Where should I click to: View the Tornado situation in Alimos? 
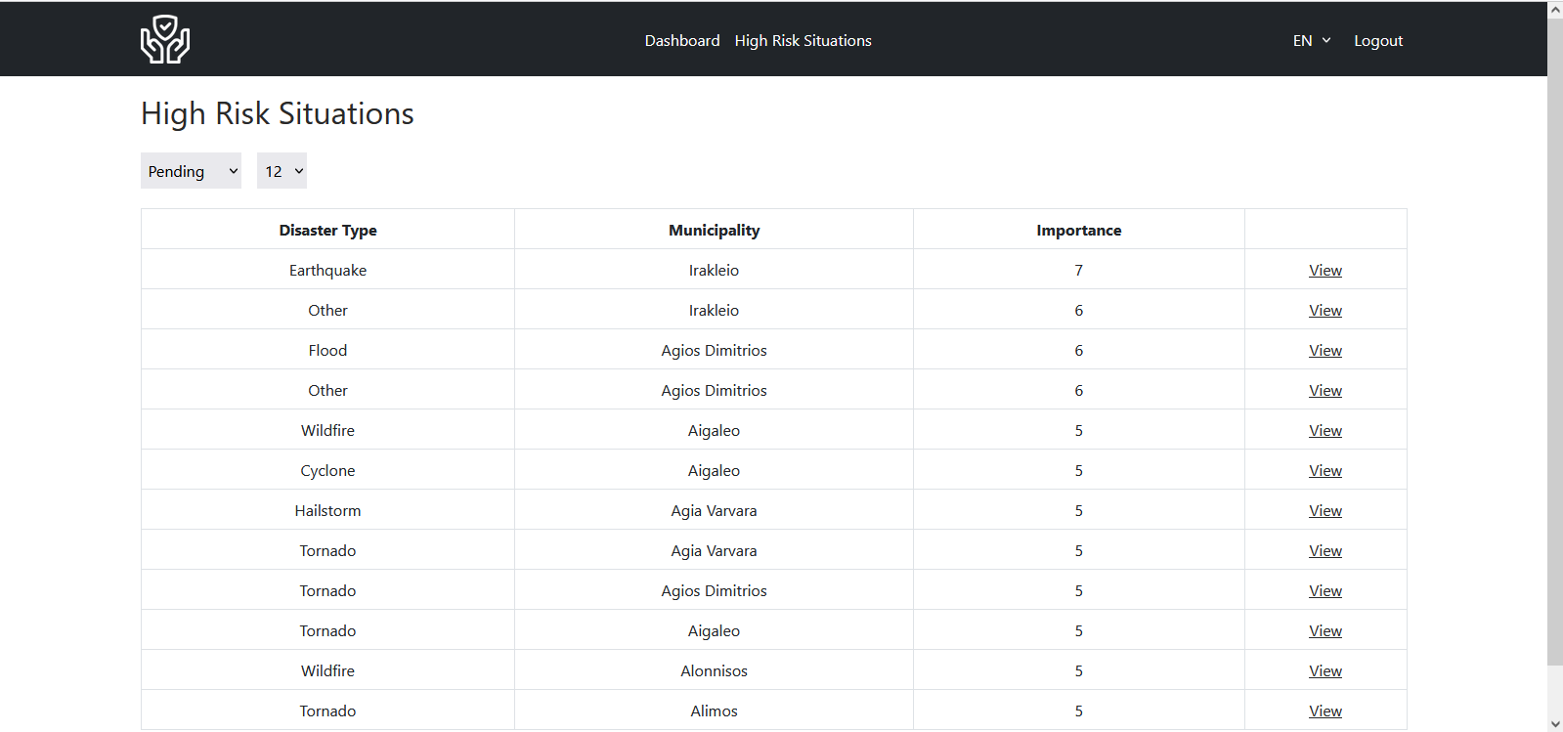[x=1324, y=711]
